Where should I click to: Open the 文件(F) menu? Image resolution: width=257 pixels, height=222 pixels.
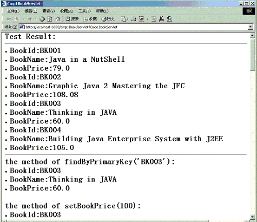(13, 11)
